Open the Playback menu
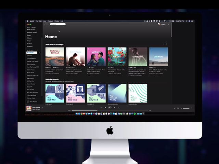The width and height of the screenshot is (219, 164). pyautogui.click(x=50, y=21)
